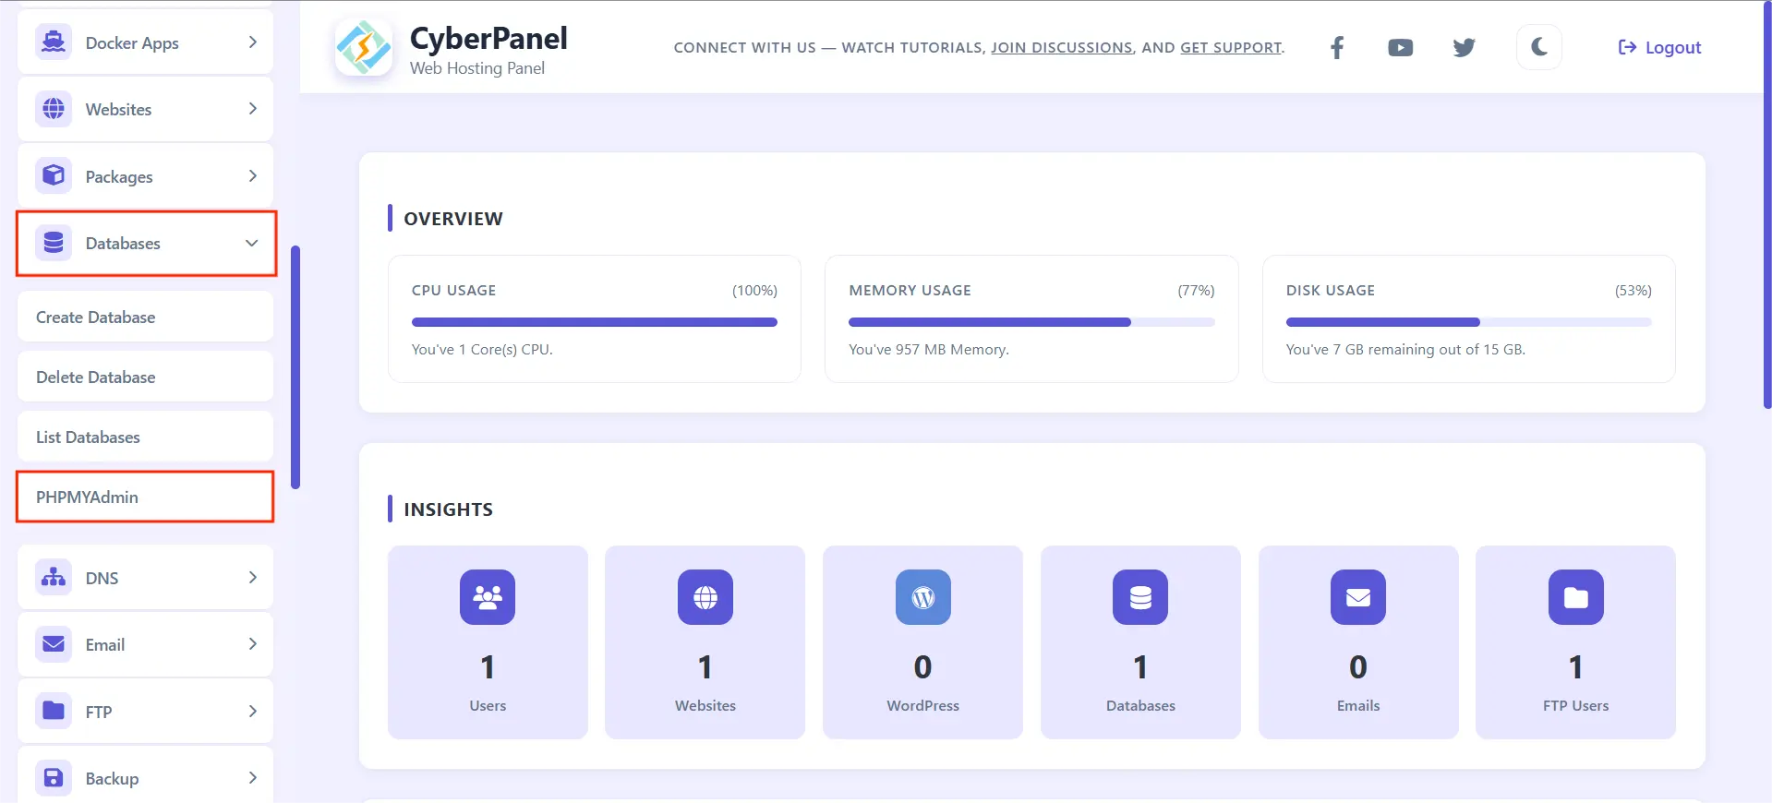1772x803 pixels.
Task: Click the Docker Apps ship icon
Action: [54, 42]
